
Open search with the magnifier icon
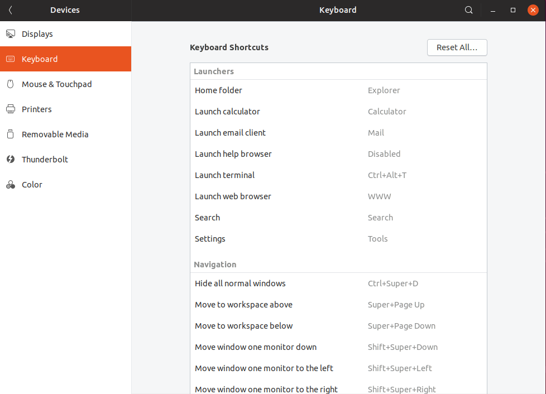[x=469, y=10]
